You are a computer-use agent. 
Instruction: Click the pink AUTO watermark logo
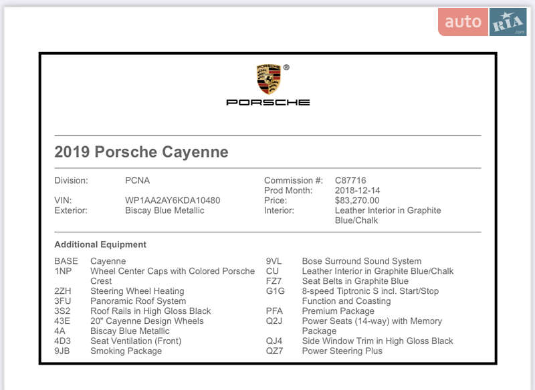click(463, 21)
